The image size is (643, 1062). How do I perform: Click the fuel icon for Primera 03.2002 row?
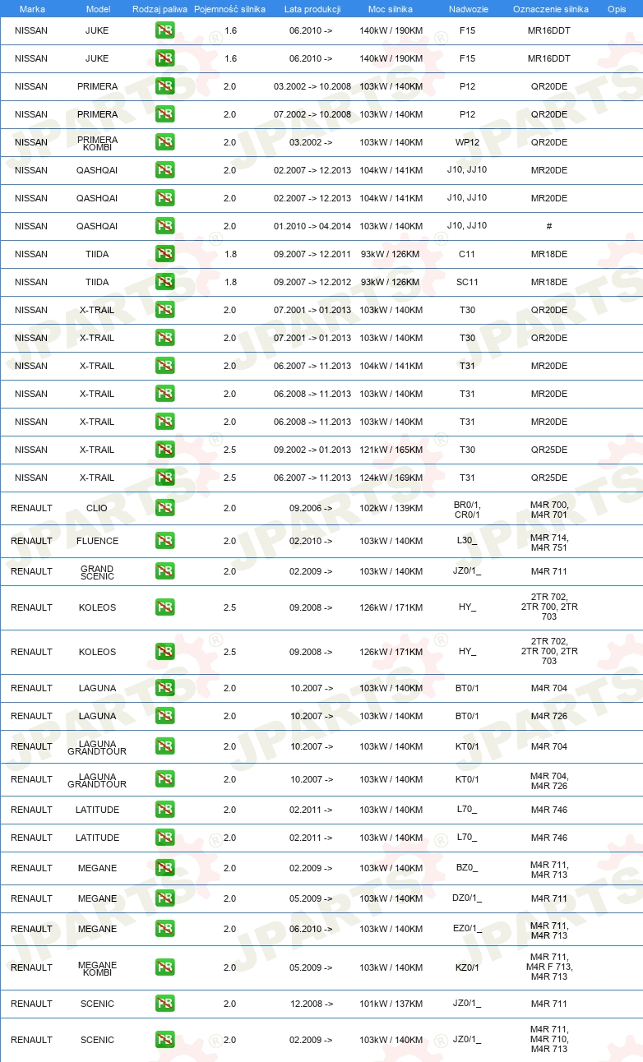164,86
